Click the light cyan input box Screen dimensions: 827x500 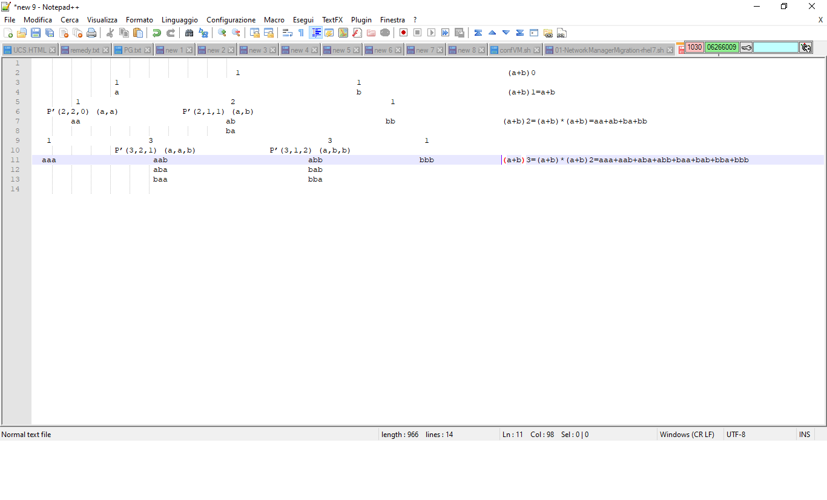point(776,47)
